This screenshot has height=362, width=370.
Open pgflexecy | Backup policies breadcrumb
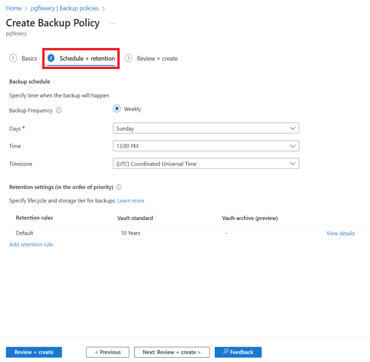point(65,8)
